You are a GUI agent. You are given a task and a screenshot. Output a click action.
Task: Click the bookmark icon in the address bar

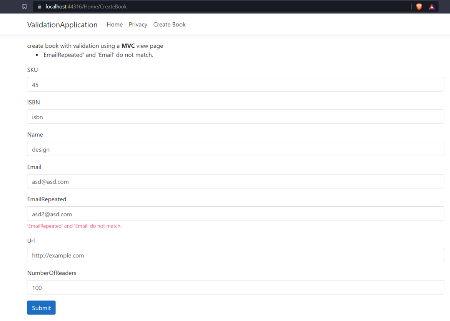pyautogui.click(x=24, y=6)
